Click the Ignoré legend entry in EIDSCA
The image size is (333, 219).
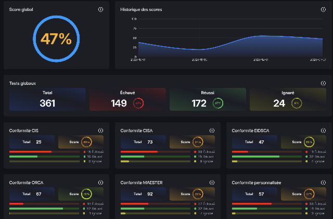click(x=315, y=161)
